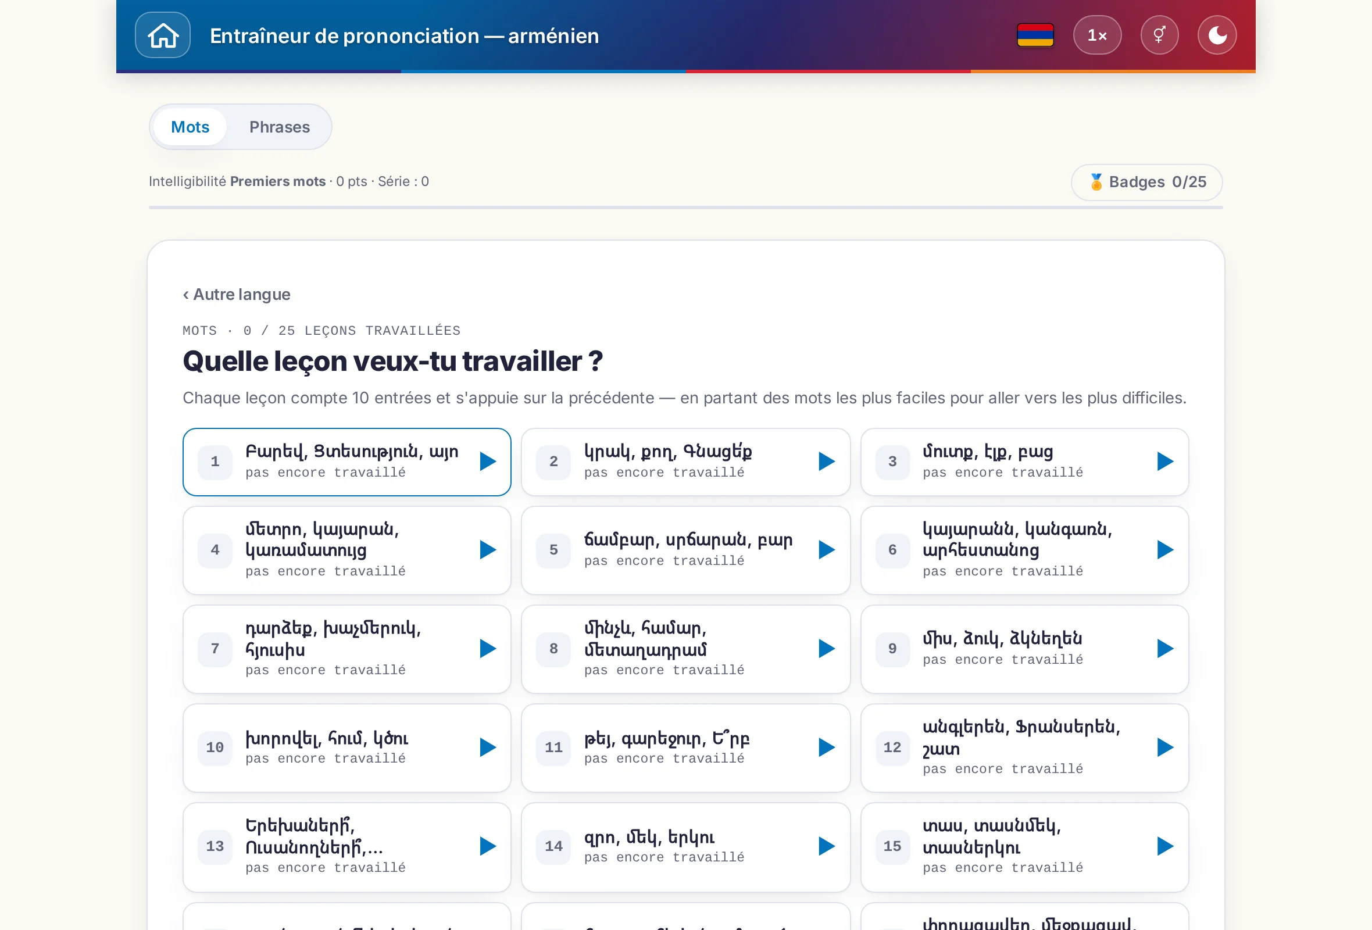Play lesson 12 arrow icon
Screen dimensions: 1372x930
tap(1165, 747)
